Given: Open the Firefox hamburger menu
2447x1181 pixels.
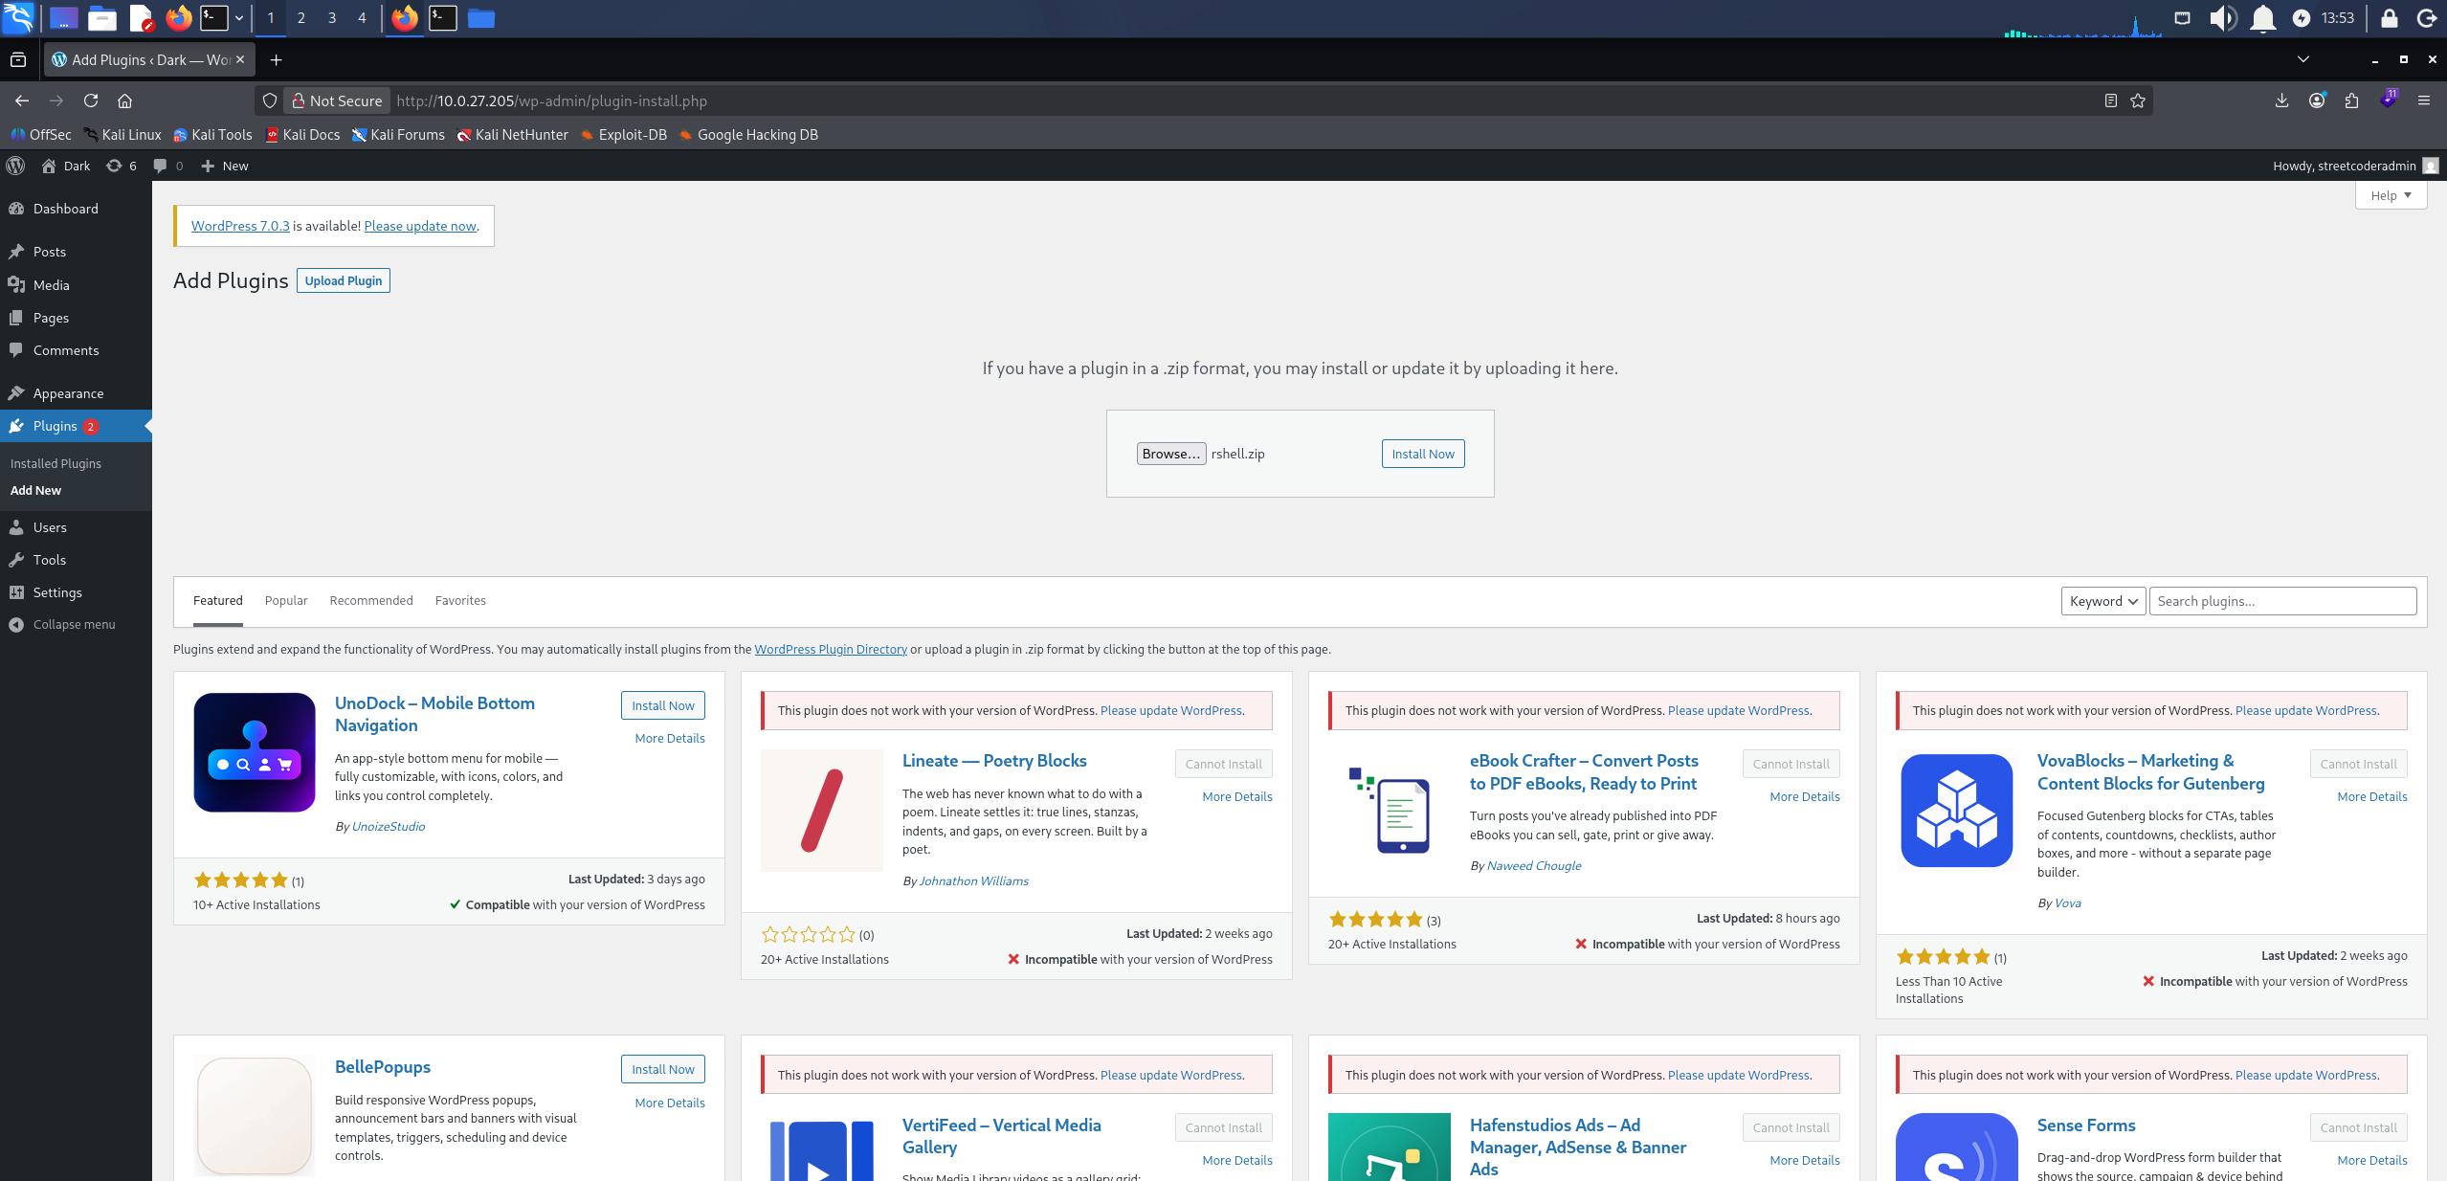Looking at the screenshot, I should click(x=2424, y=100).
